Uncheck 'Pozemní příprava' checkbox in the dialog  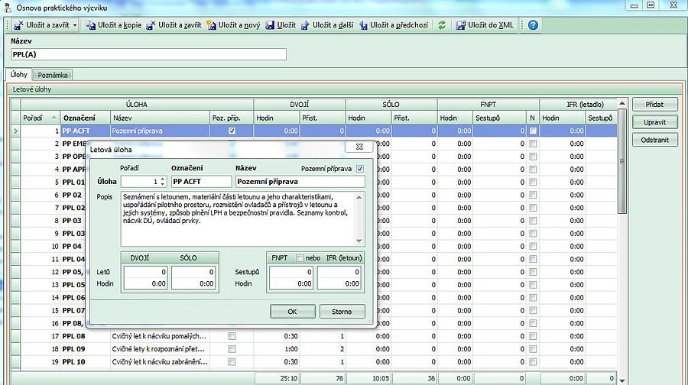click(360, 168)
